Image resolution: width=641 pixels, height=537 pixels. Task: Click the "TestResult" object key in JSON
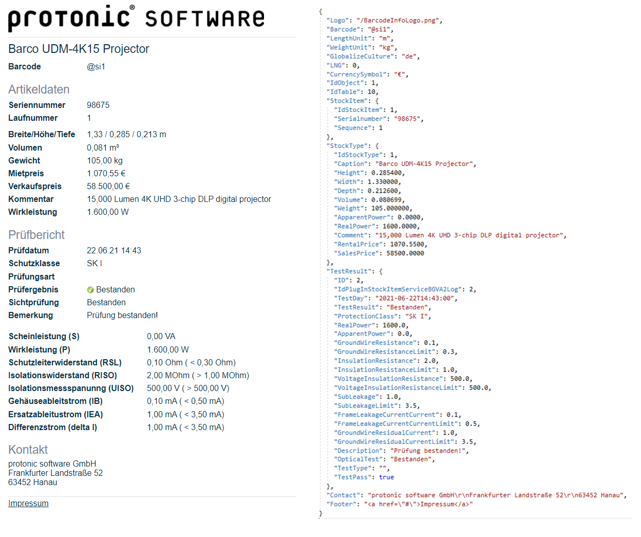coord(348,271)
